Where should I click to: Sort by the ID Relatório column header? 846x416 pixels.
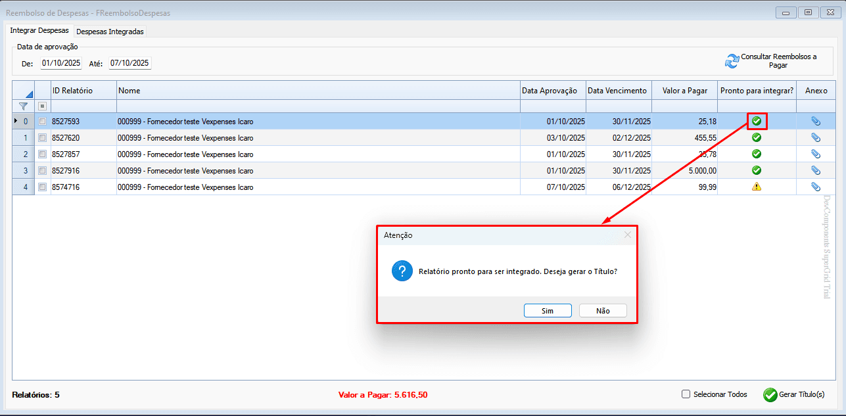pyautogui.click(x=83, y=91)
